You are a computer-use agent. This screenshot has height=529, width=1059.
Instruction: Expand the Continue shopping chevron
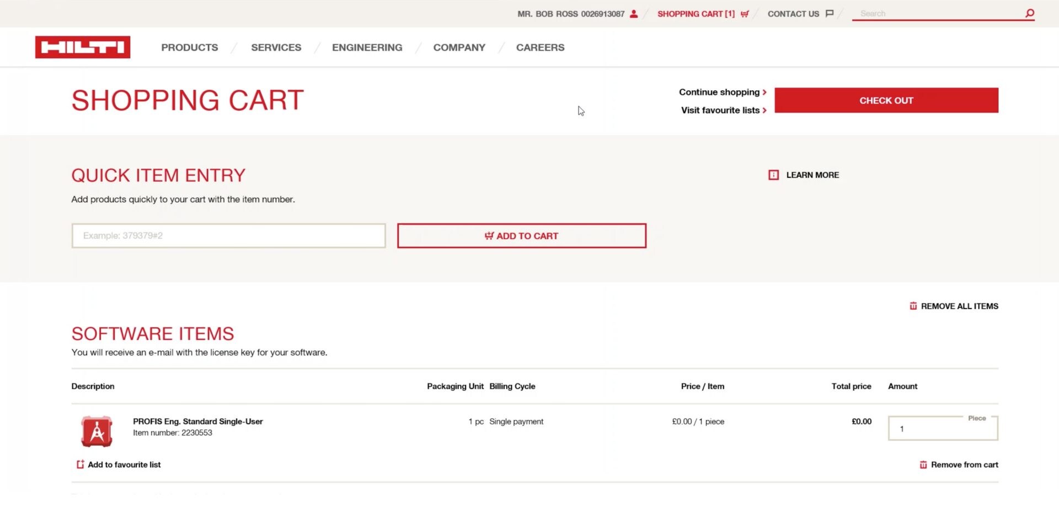pos(764,92)
